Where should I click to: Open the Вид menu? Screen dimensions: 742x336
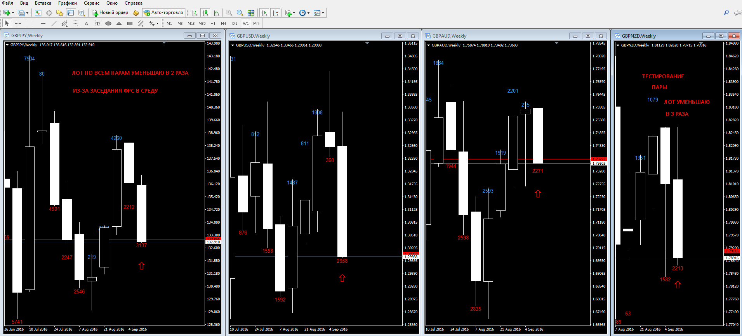[24, 3]
